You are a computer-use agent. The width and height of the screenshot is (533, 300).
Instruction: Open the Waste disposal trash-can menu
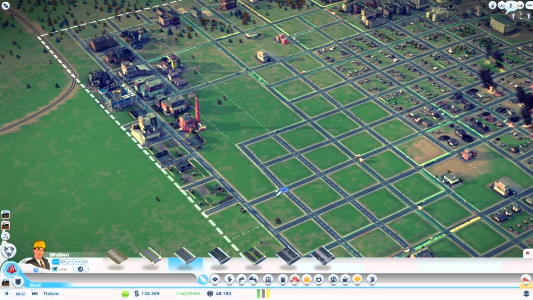pyautogui.click(x=282, y=280)
